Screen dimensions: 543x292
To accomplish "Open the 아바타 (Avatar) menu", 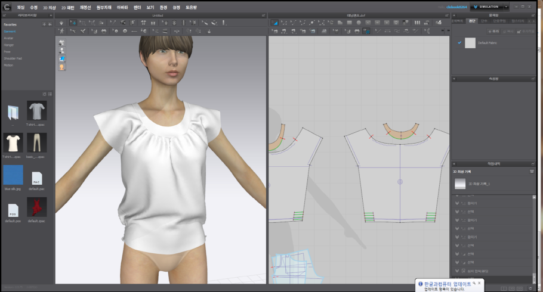I will coord(122,7).
